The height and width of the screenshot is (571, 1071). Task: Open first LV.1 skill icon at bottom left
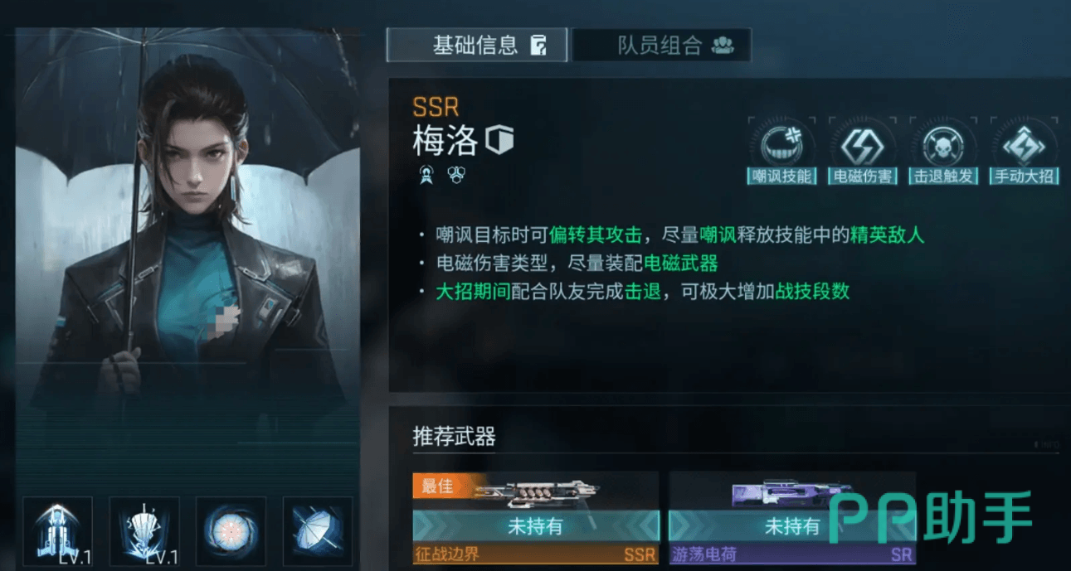(57, 531)
